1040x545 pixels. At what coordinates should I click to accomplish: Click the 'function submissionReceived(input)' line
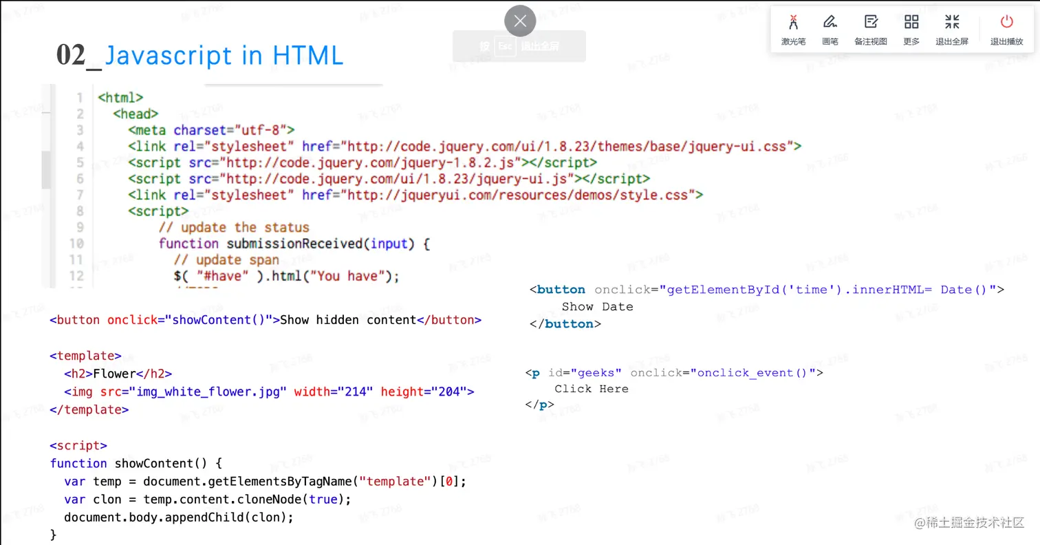pyautogui.click(x=294, y=244)
